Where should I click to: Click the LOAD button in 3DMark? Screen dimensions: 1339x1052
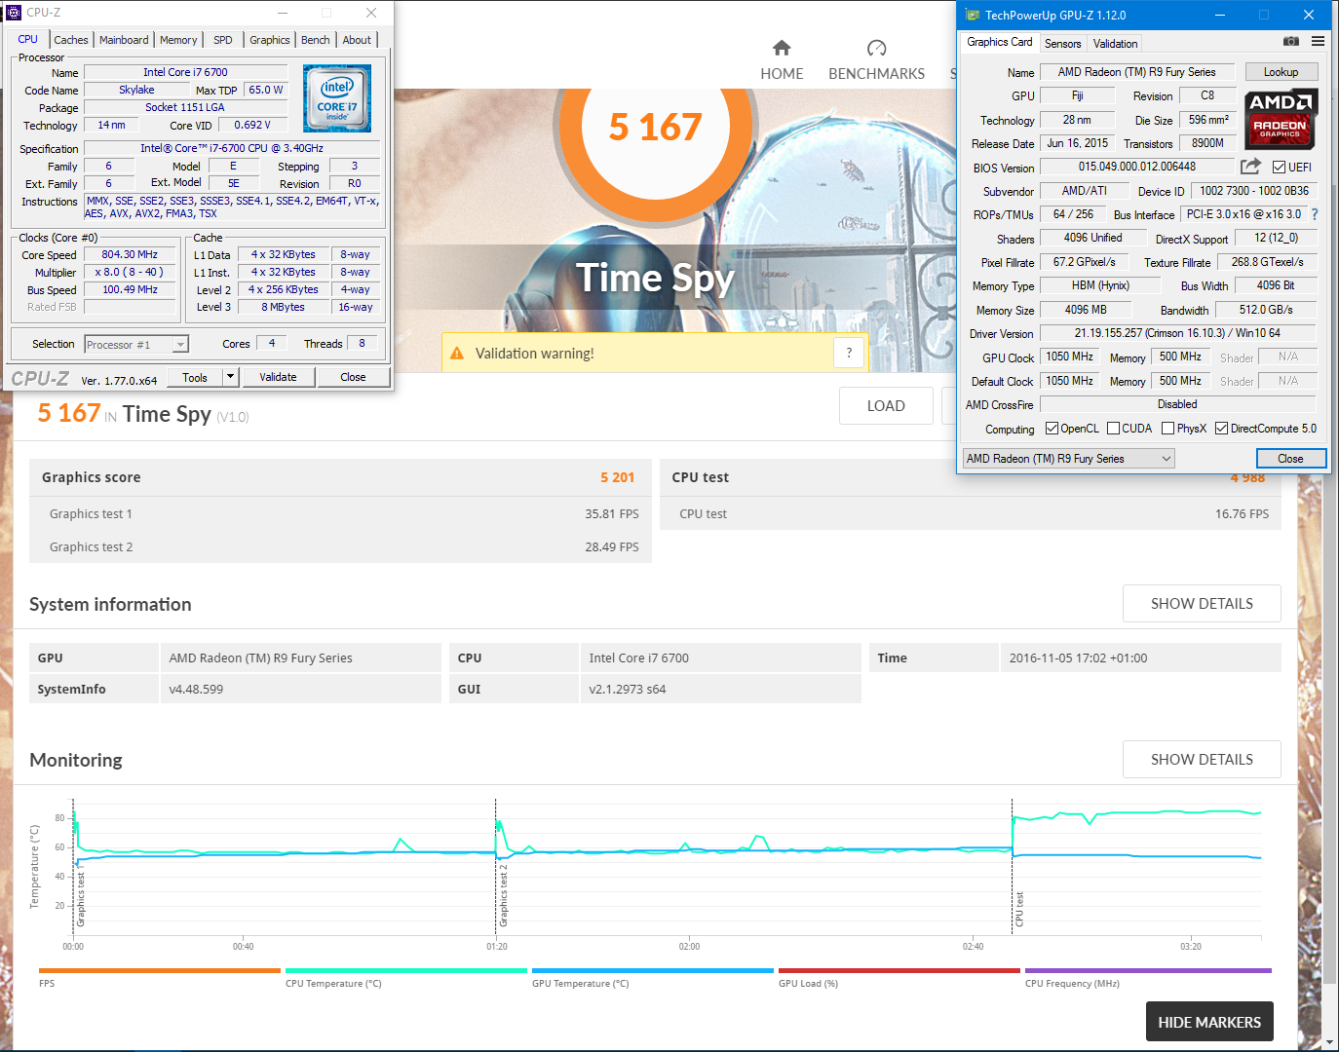pos(886,406)
